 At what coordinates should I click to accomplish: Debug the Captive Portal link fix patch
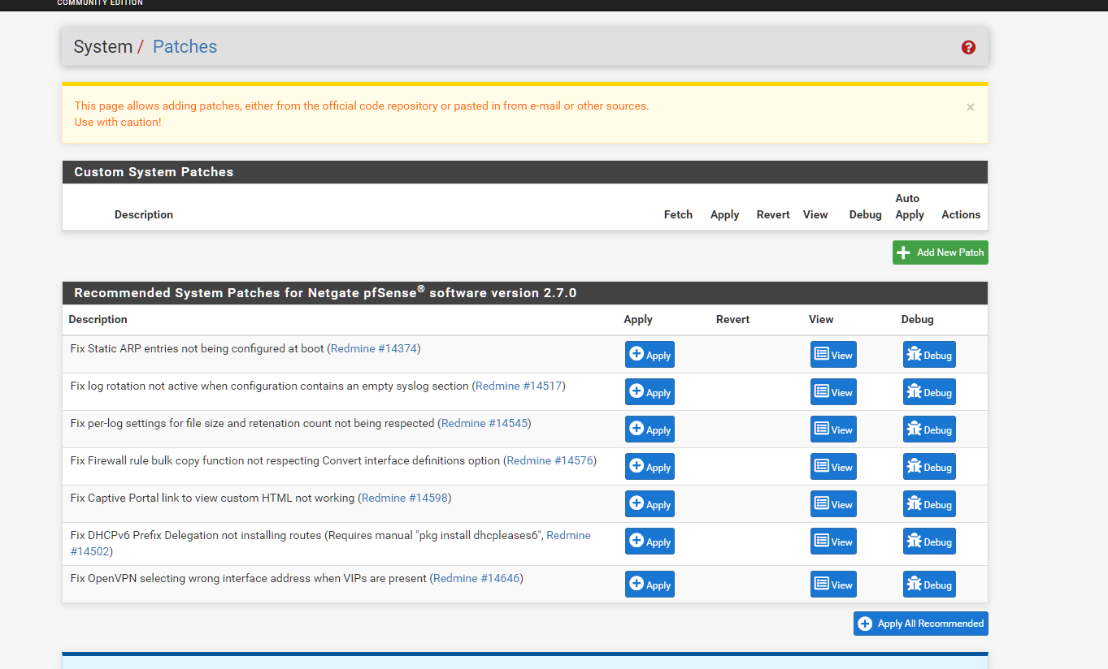point(929,504)
